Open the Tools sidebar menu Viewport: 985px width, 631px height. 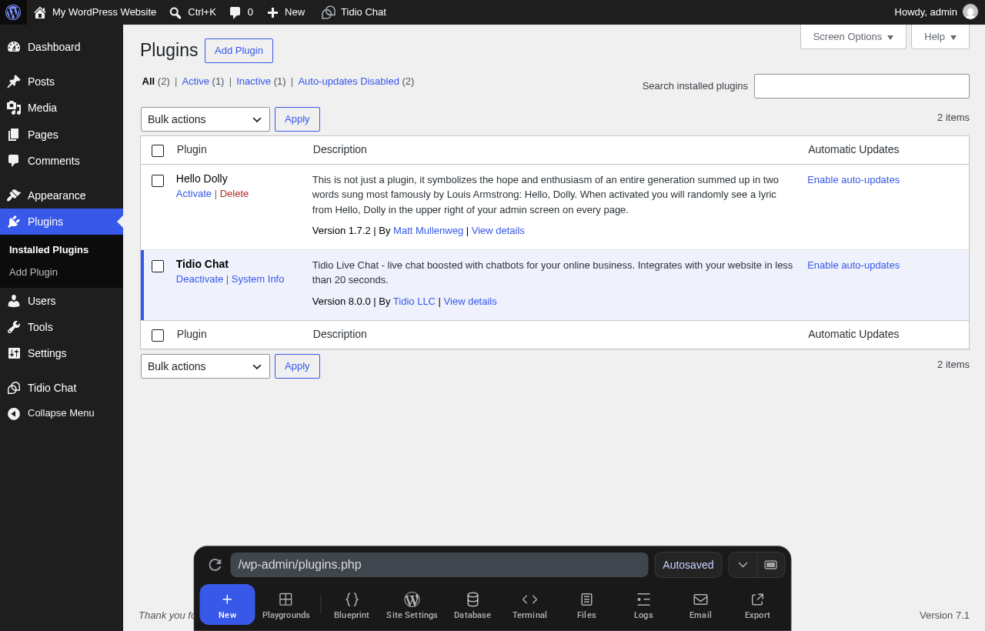point(62,327)
